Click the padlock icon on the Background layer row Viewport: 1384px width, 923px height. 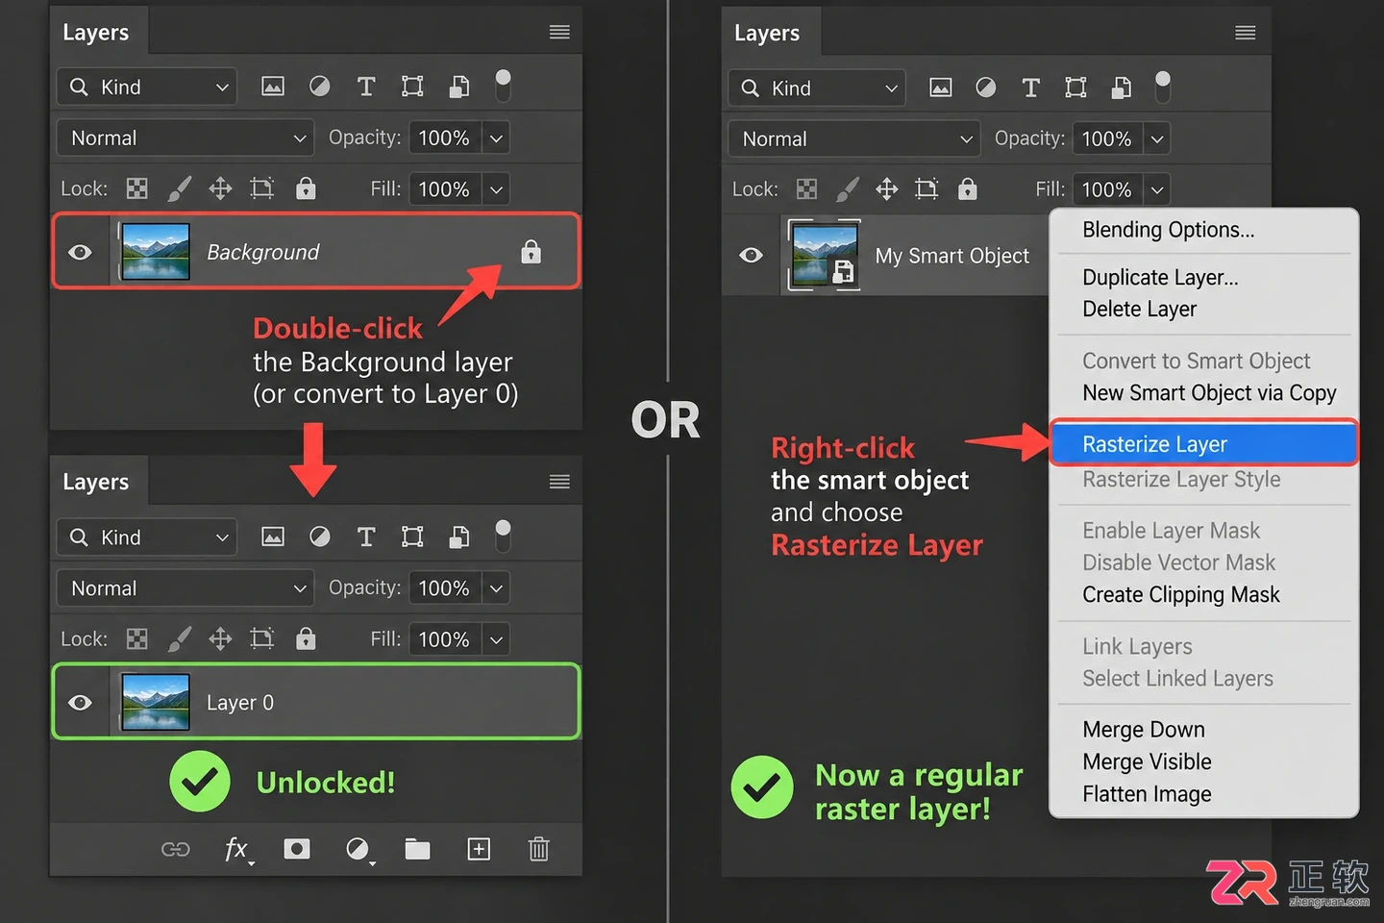(531, 251)
